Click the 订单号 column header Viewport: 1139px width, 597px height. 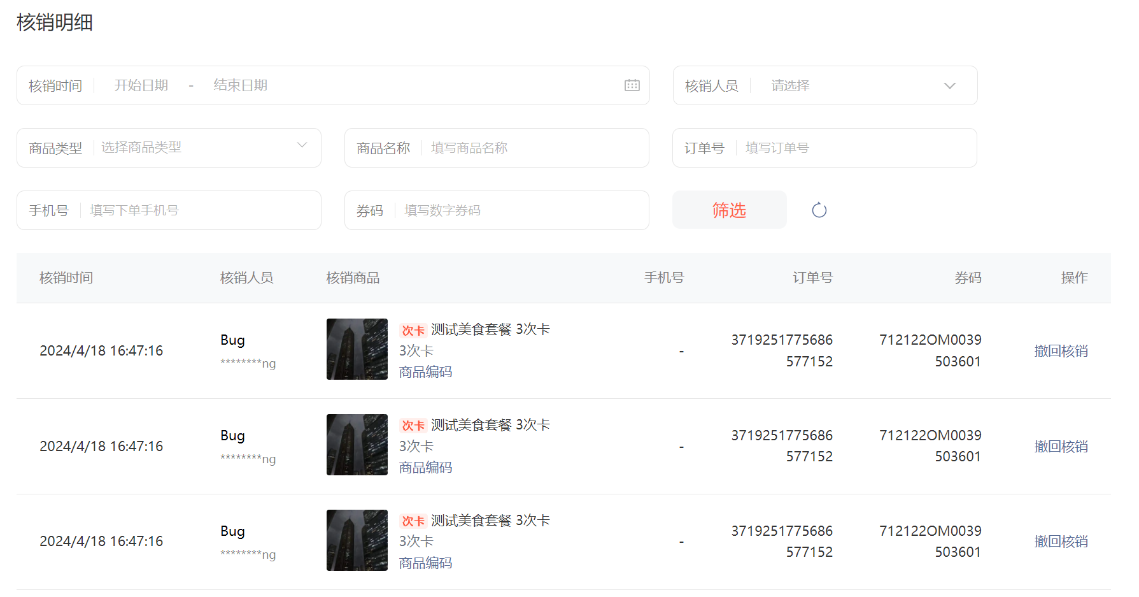[x=812, y=278]
